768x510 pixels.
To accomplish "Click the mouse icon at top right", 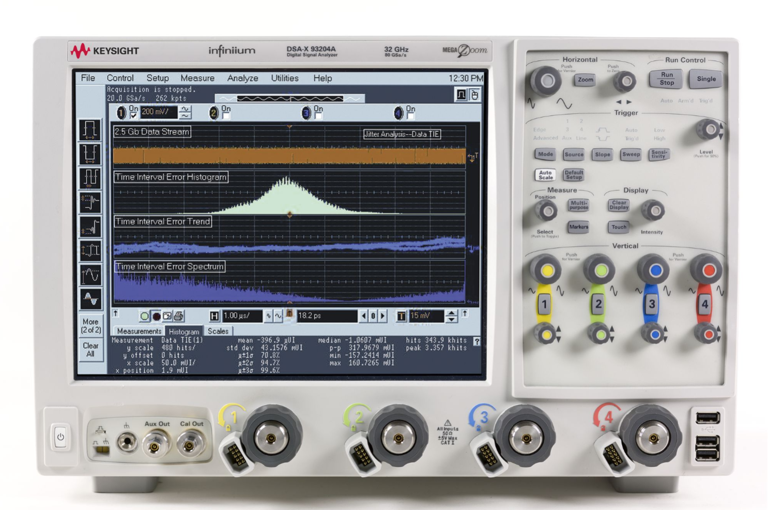I will pos(474,95).
